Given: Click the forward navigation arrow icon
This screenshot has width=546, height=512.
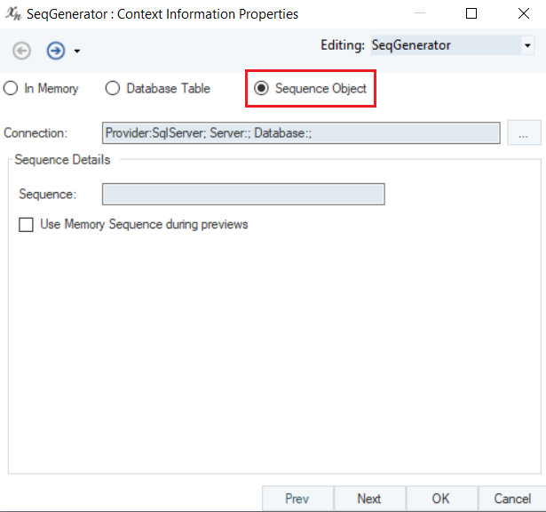Looking at the screenshot, I should (x=55, y=51).
